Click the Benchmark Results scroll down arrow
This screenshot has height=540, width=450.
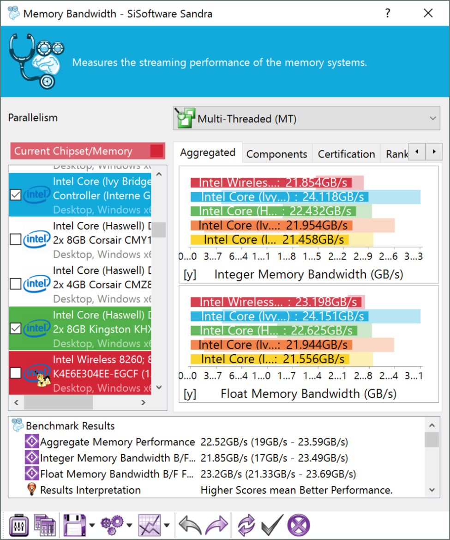(x=432, y=490)
